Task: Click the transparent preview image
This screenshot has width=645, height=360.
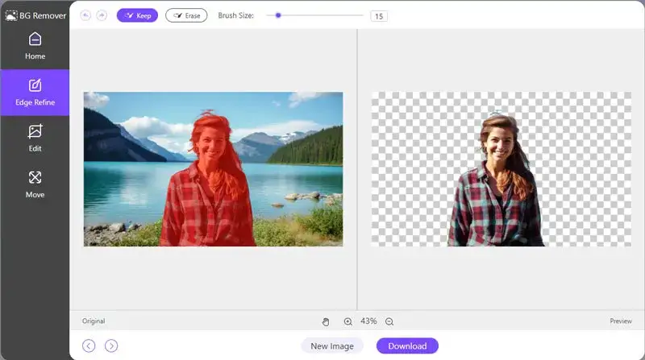Action: 501,169
